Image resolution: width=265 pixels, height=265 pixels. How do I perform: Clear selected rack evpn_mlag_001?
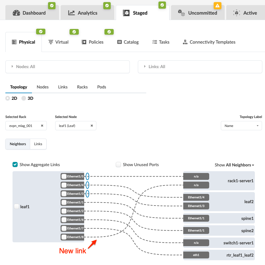point(42,126)
